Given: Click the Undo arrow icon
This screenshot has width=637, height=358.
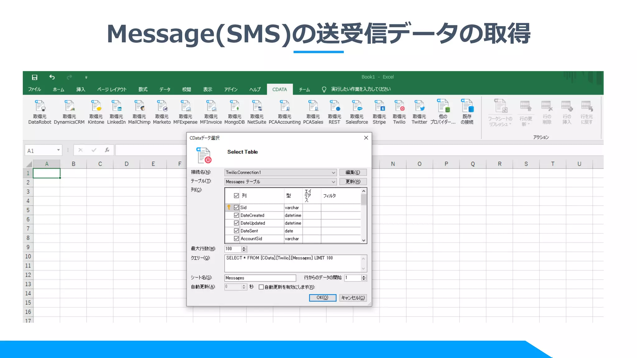Looking at the screenshot, I should 52,77.
